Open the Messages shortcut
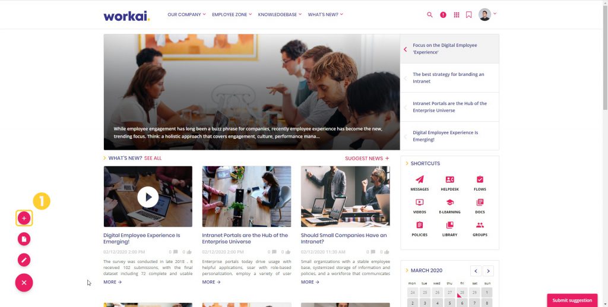 point(420,183)
